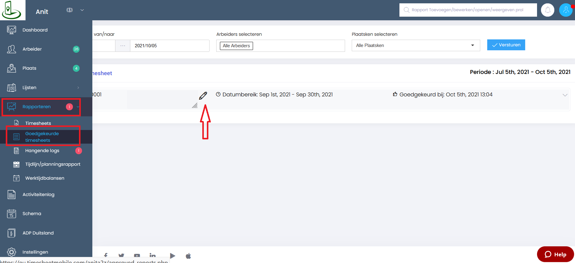Open the Help chat button
The image size is (575, 263).
coord(555,254)
